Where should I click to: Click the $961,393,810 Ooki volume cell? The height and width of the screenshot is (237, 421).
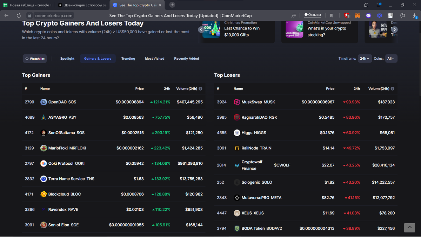190,164
